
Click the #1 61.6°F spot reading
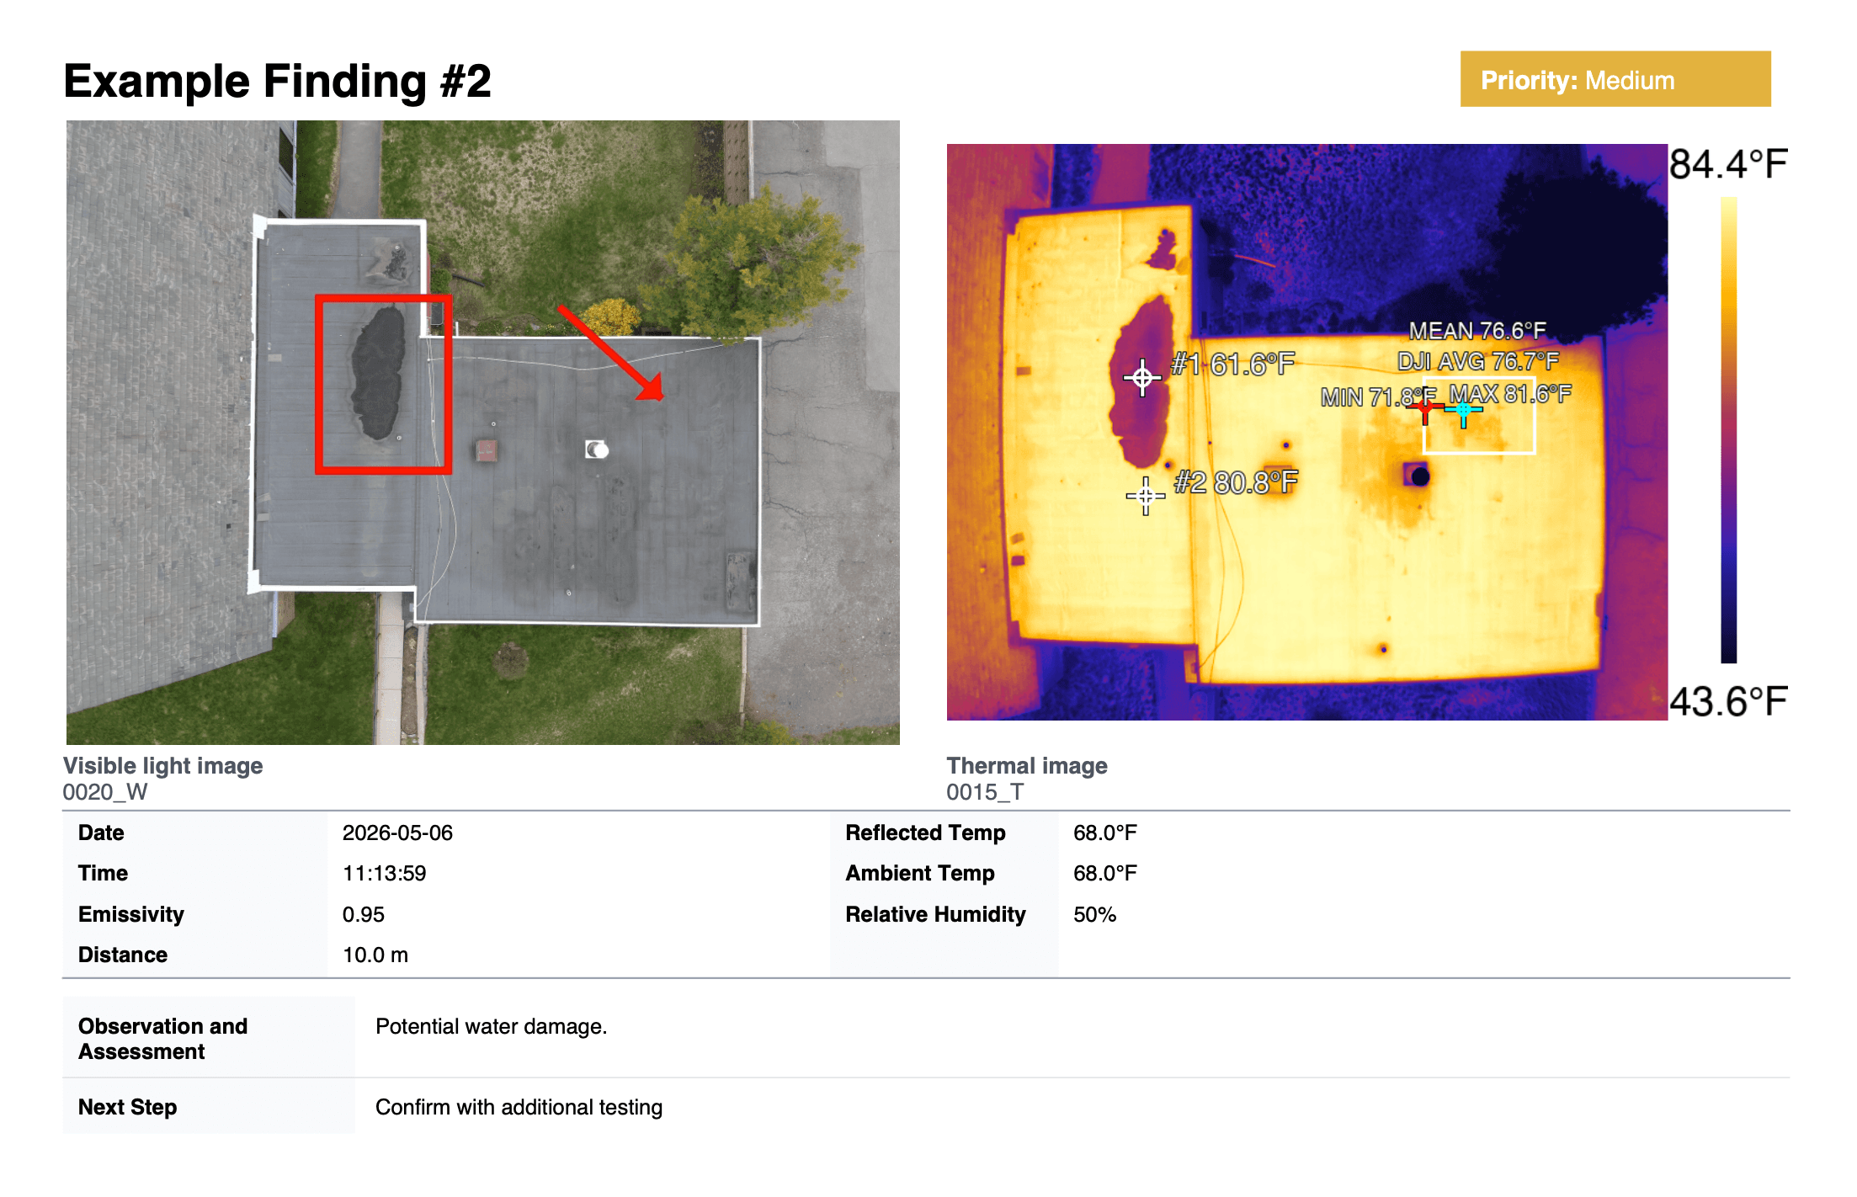click(1232, 364)
